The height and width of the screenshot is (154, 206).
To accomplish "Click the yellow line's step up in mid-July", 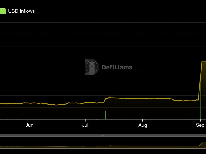I will [105, 101].
